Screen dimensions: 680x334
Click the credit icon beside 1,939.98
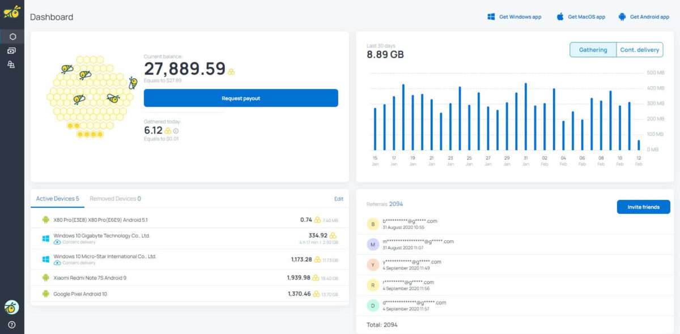click(316, 278)
